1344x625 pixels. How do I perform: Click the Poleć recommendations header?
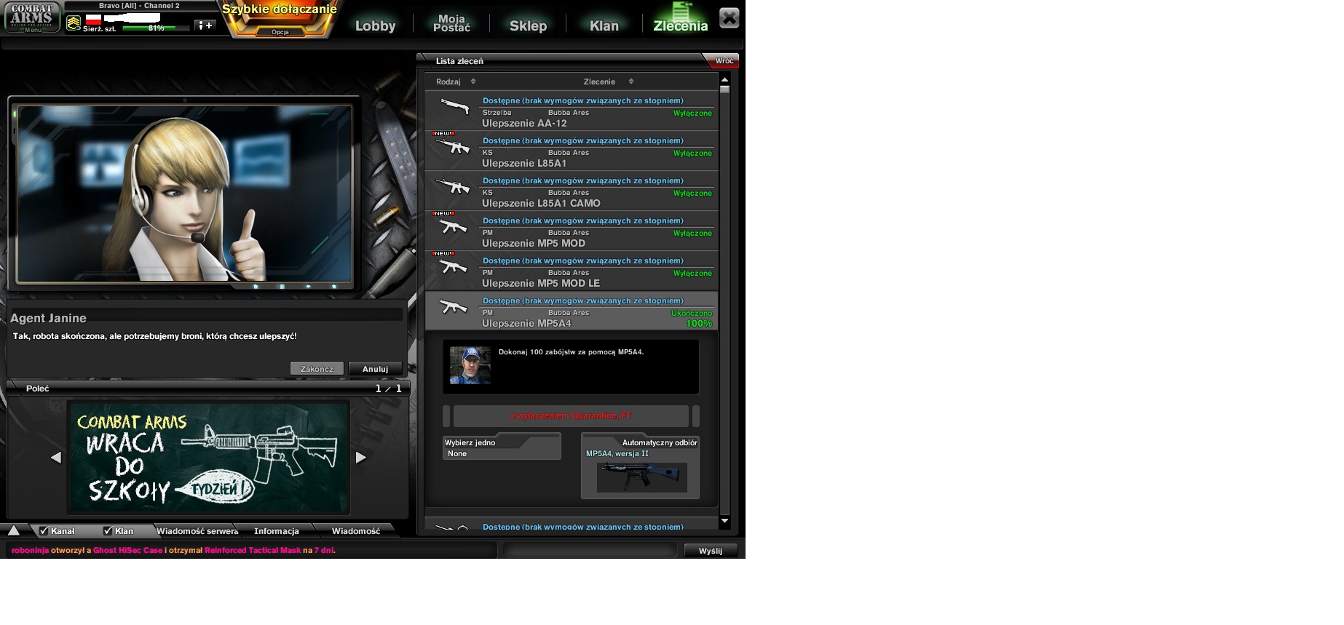(37, 389)
